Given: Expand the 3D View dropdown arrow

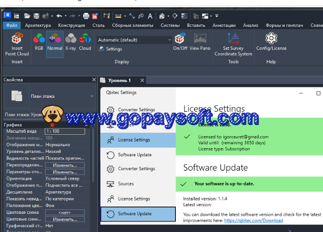Looking at the screenshot, I should [x=168, y=16].
